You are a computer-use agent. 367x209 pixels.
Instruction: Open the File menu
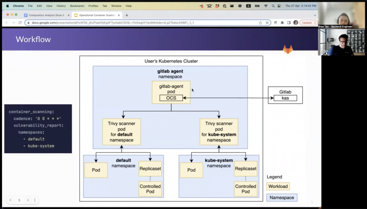(30, 6)
